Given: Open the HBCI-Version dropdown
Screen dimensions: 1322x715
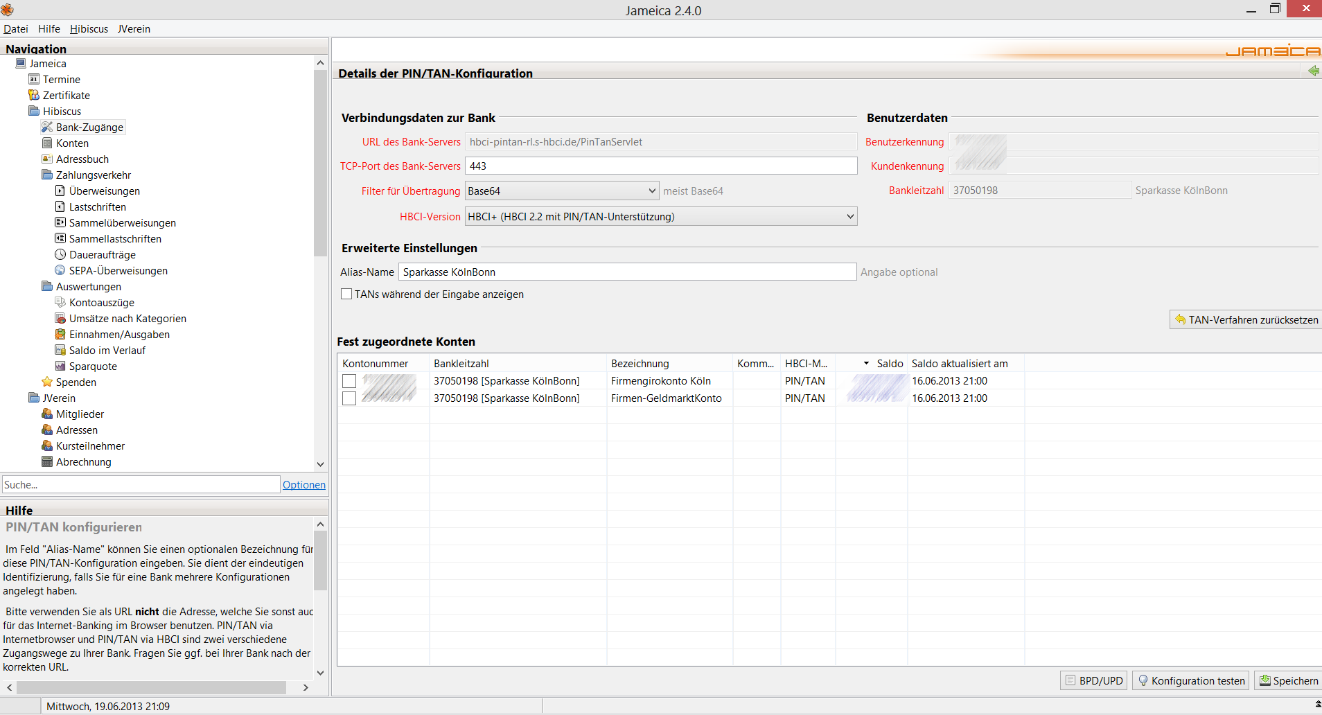Looking at the screenshot, I should pyautogui.click(x=661, y=216).
